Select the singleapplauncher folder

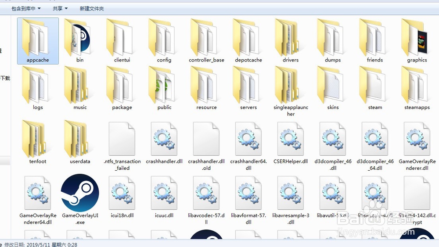coord(291,91)
